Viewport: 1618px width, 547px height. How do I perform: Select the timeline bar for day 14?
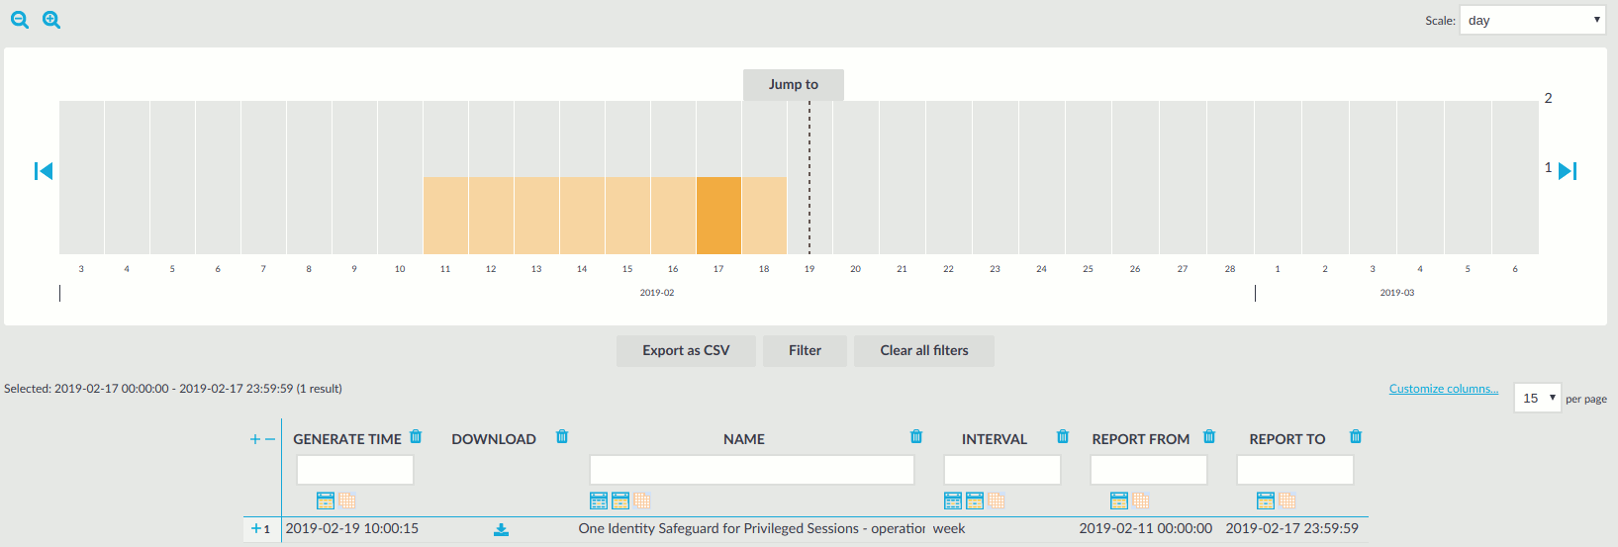coord(582,216)
